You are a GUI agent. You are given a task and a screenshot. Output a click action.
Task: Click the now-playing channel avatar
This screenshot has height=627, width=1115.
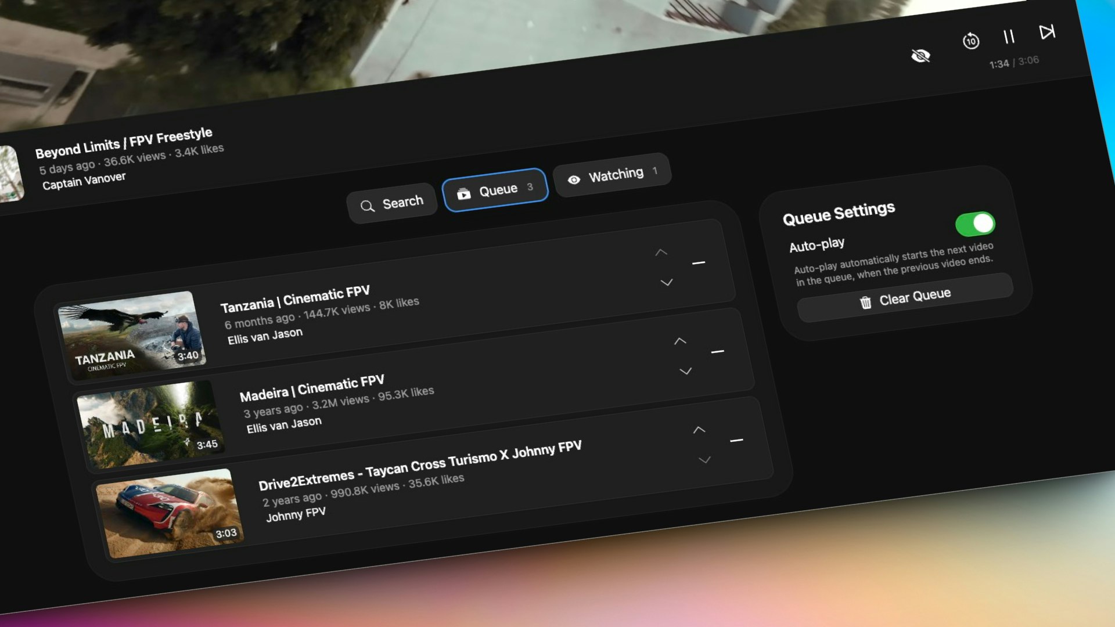[x=11, y=174]
